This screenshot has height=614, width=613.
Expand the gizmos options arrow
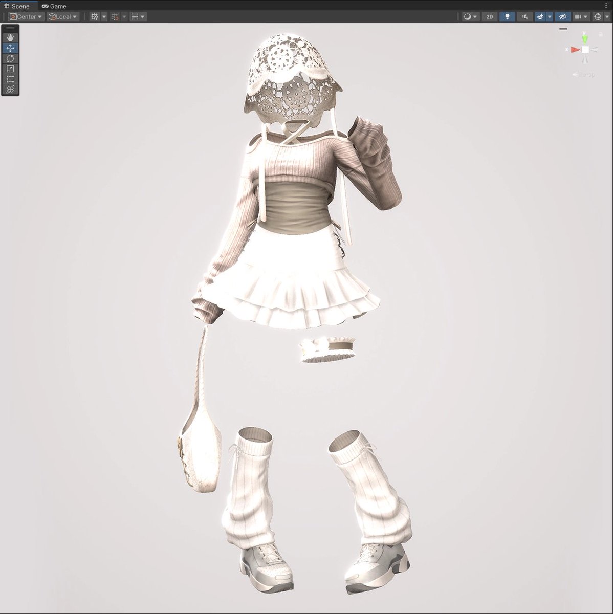click(607, 17)
